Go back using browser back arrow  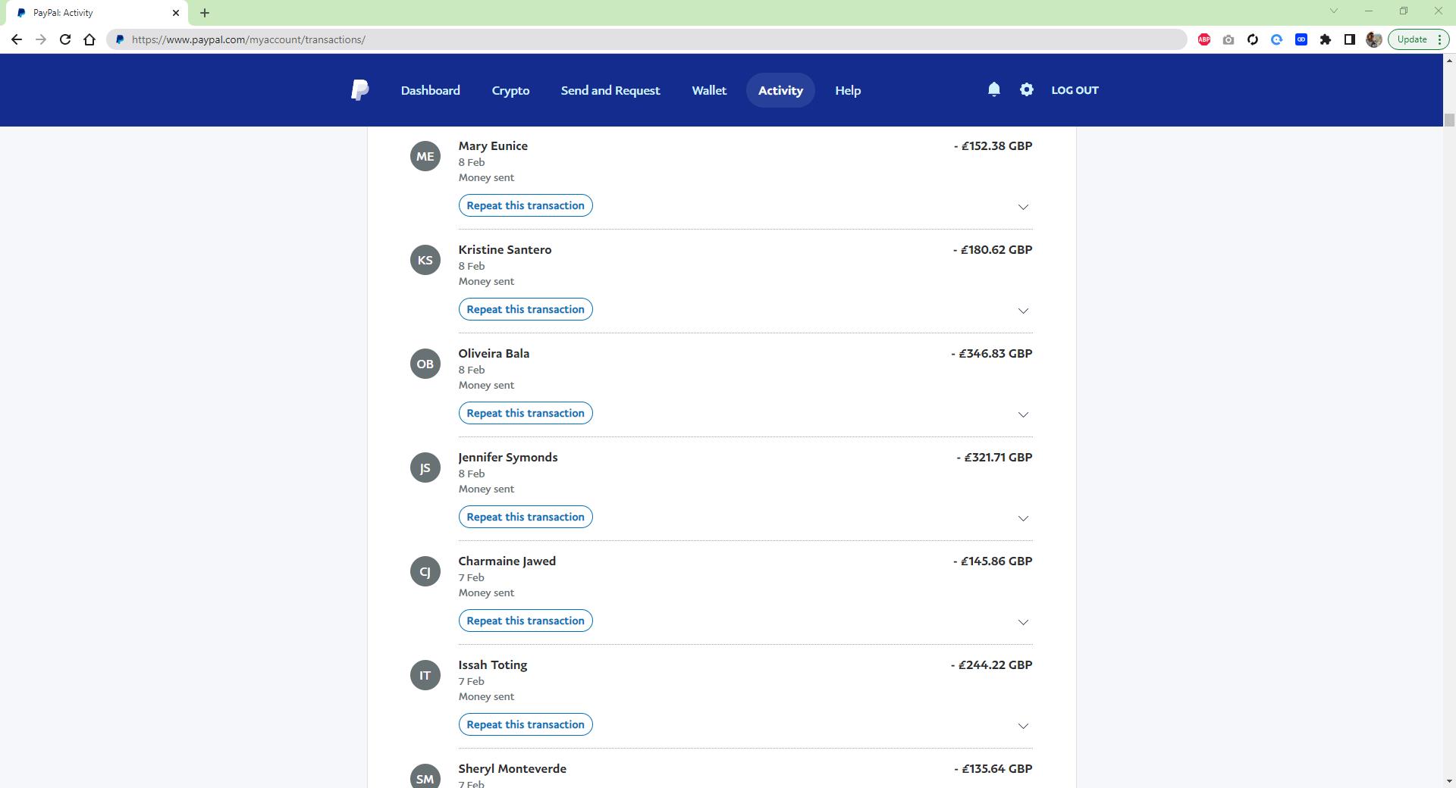point(17,39)
